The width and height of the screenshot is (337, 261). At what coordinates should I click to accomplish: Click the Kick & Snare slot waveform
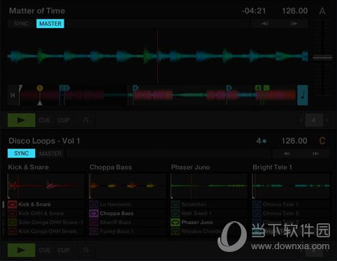pos(46,186)
